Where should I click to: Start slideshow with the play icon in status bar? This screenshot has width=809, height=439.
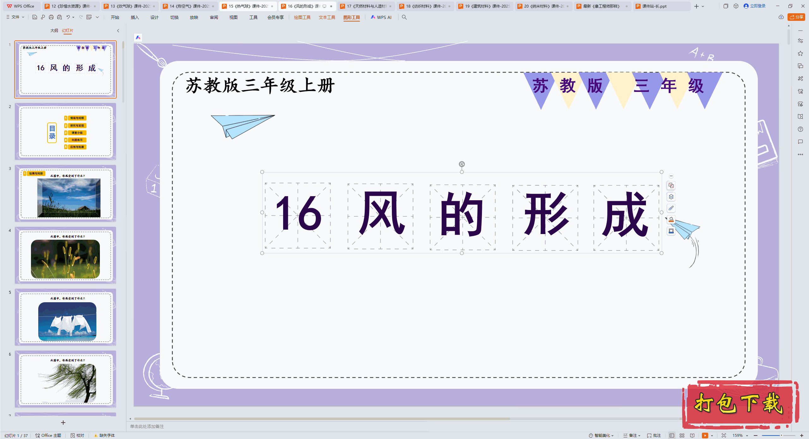pos(705,435)
